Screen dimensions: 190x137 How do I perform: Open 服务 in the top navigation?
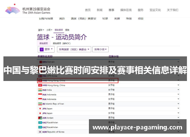coord(141,10)
